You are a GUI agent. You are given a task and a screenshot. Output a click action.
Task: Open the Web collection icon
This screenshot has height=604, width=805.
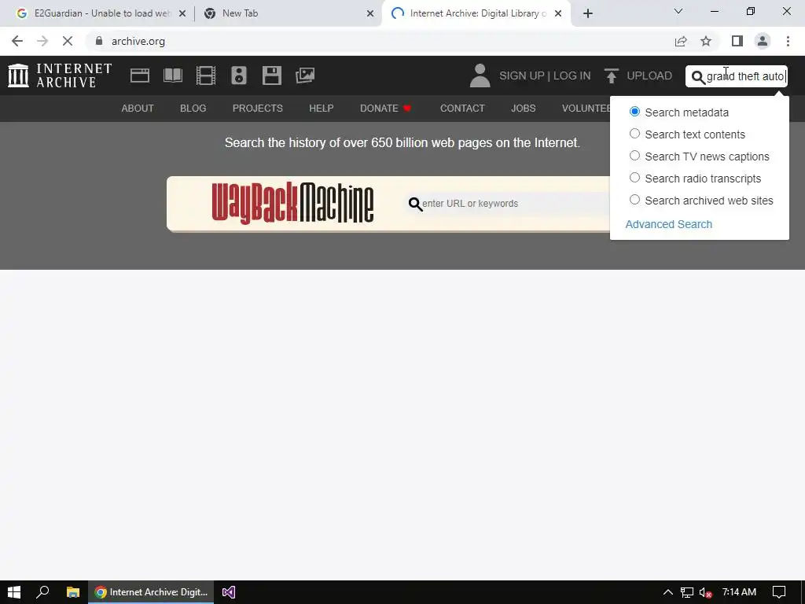(140, 75)
